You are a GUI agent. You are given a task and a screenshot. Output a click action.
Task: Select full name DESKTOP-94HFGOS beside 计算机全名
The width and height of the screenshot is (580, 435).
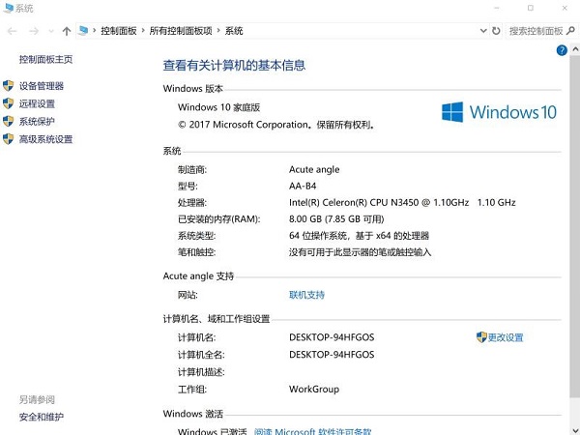point(332,355)
